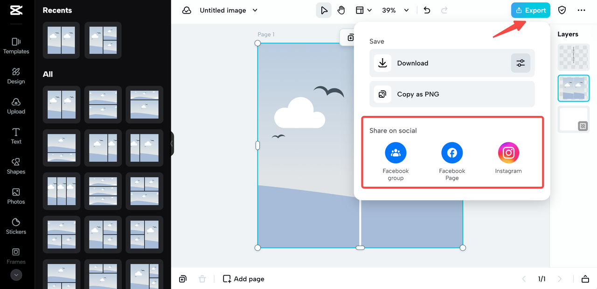Select the top checkered layer thumbnail
The height and width of the screenshot is (289, 597).
(x=574, y=57)
